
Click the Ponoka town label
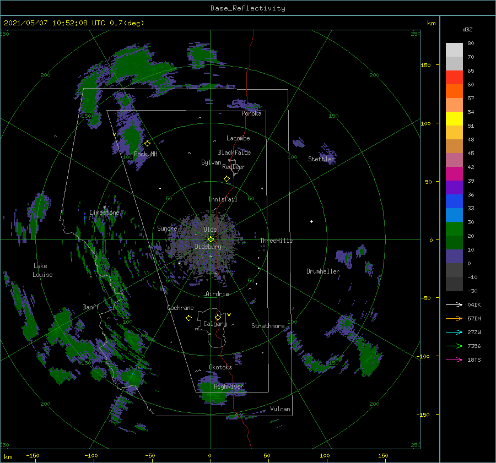coord(251,113)
